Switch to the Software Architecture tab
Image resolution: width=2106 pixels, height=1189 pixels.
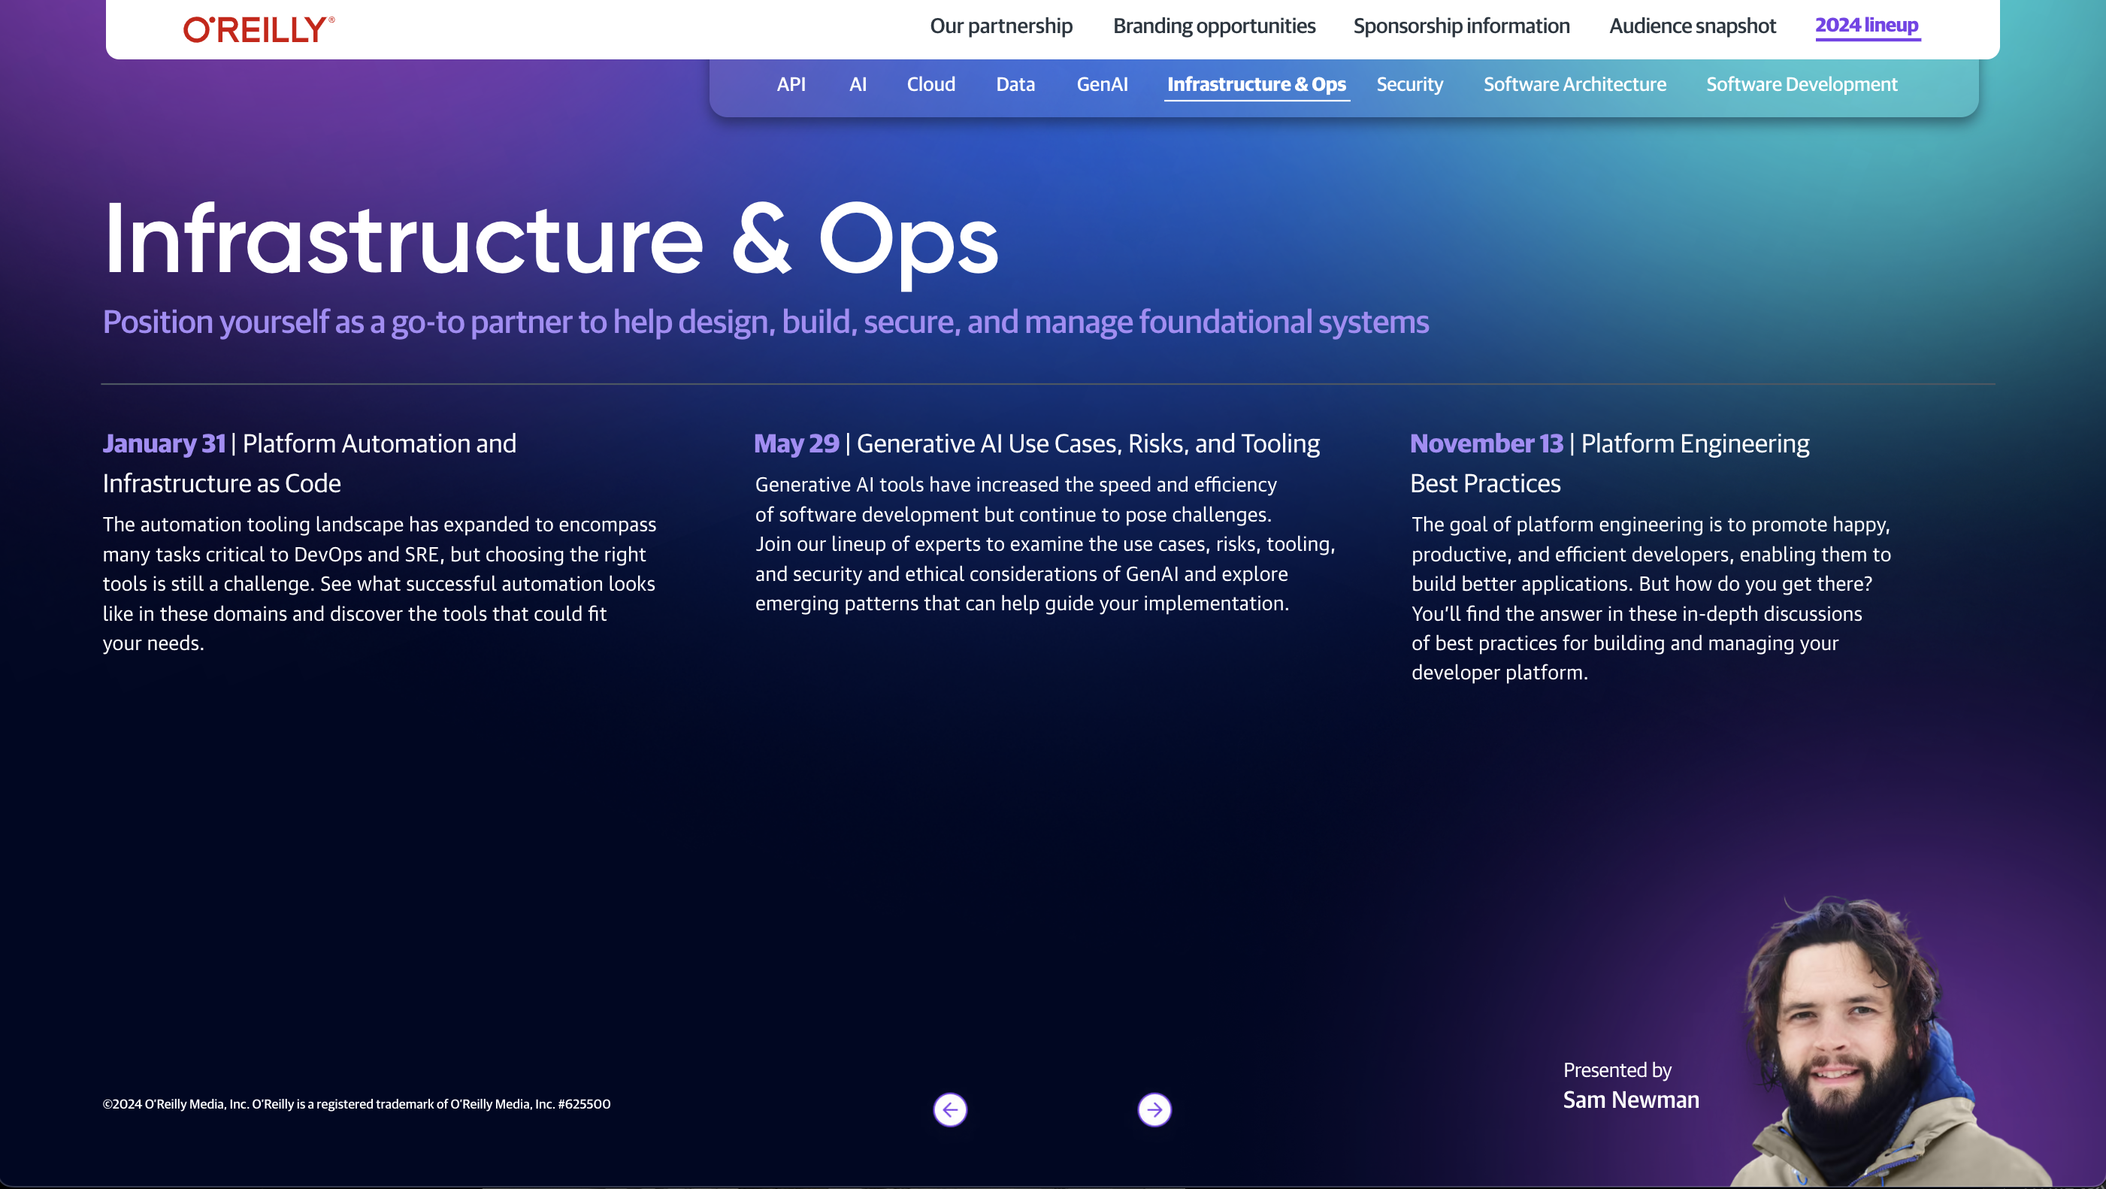(x=1575, y=84)
